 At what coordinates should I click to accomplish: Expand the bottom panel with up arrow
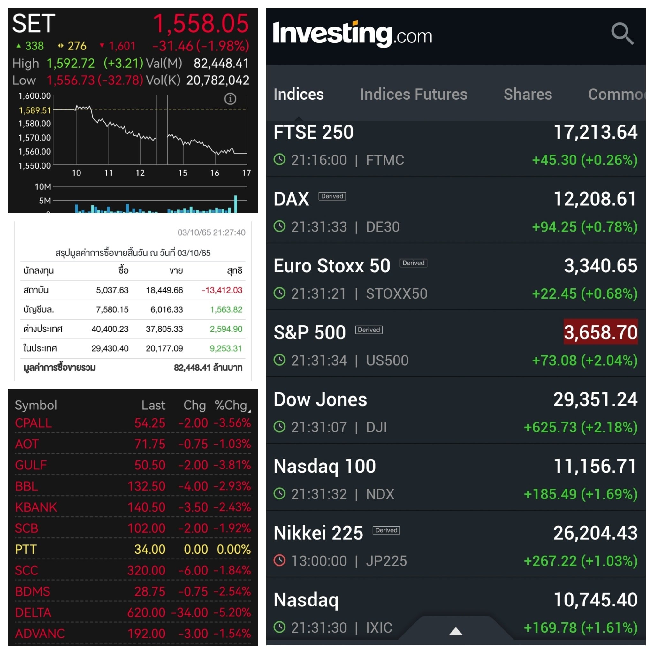456,631
